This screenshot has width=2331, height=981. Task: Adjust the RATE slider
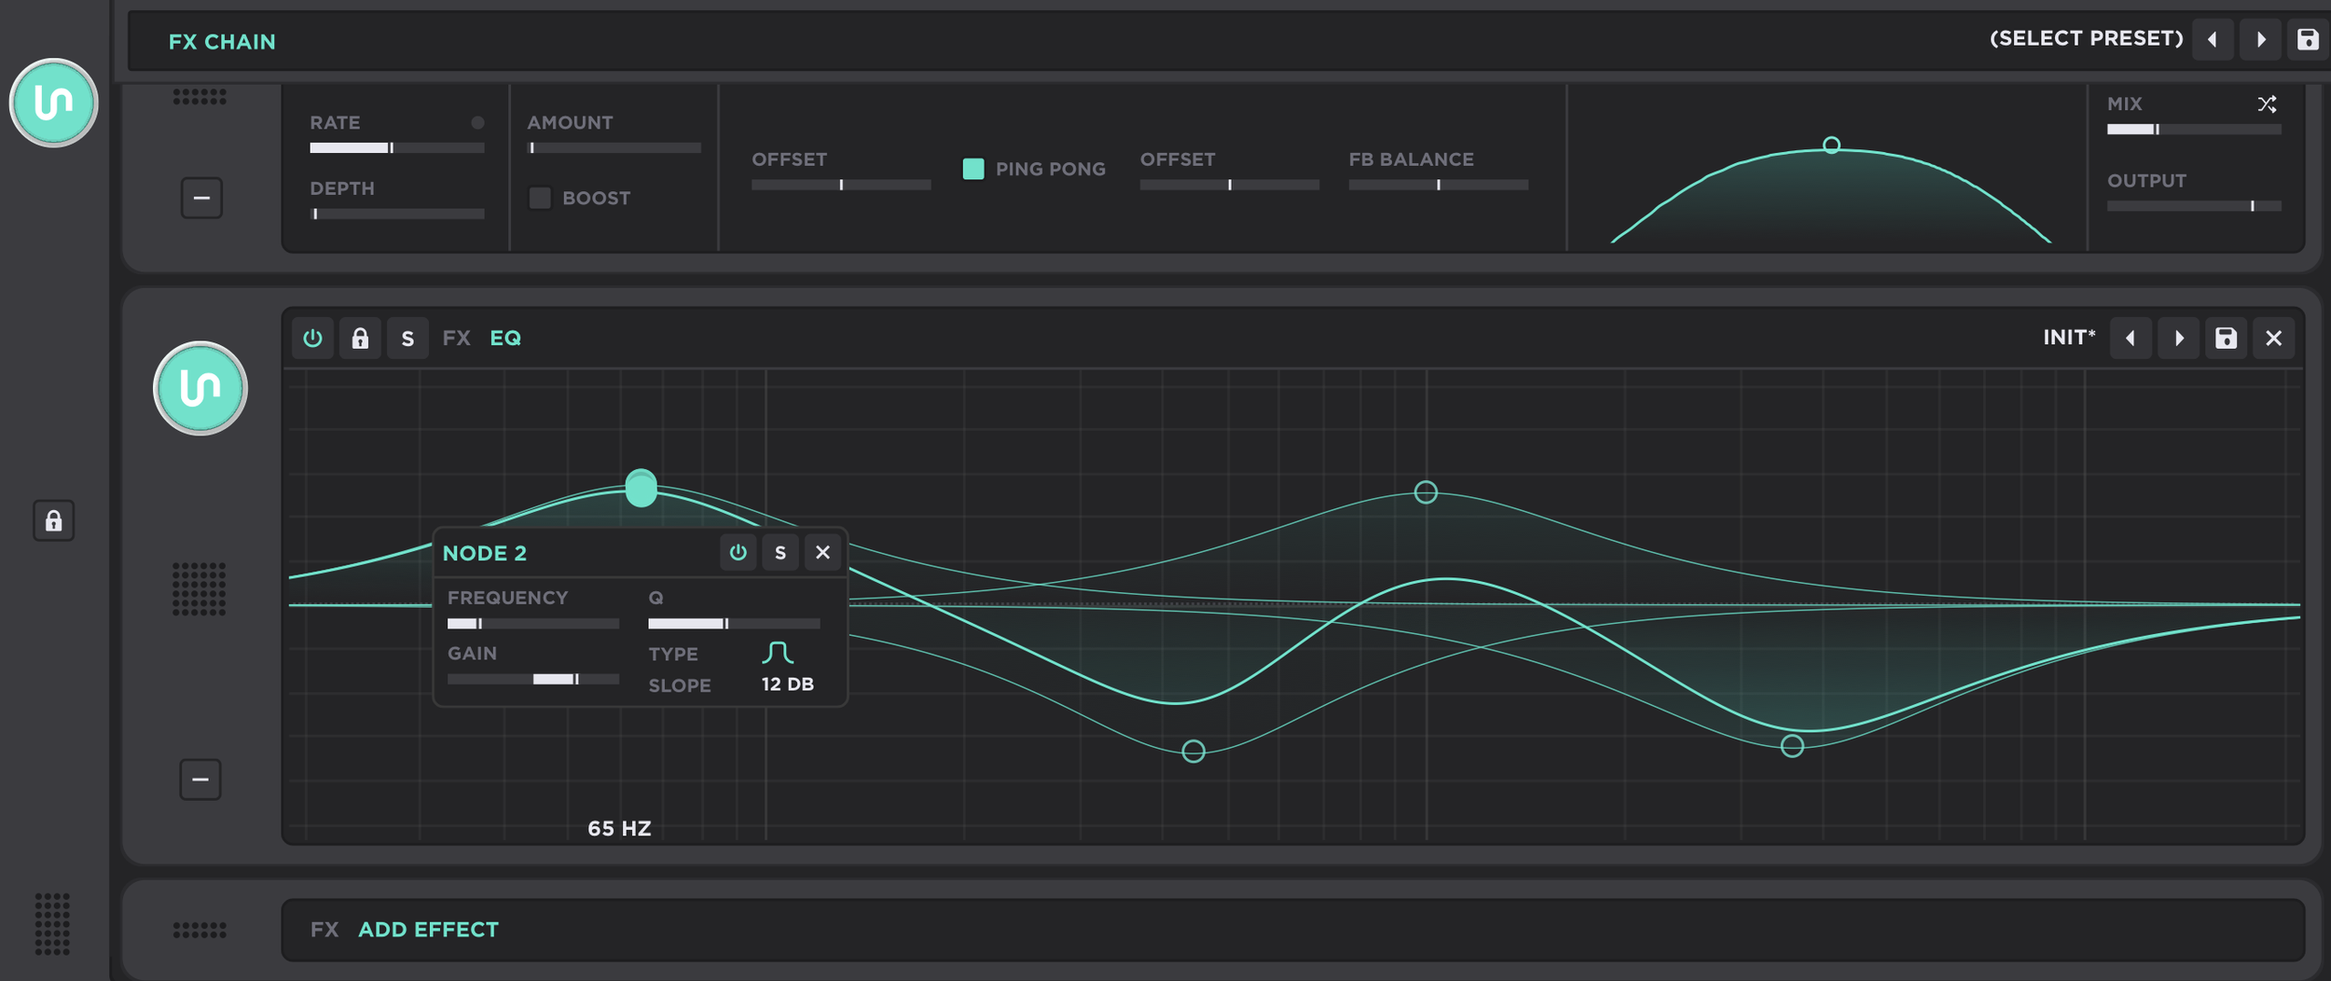point(397,147)
